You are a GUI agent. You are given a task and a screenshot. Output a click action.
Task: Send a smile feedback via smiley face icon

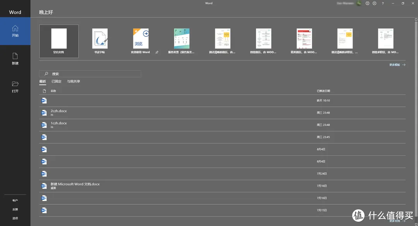(367, 3)
